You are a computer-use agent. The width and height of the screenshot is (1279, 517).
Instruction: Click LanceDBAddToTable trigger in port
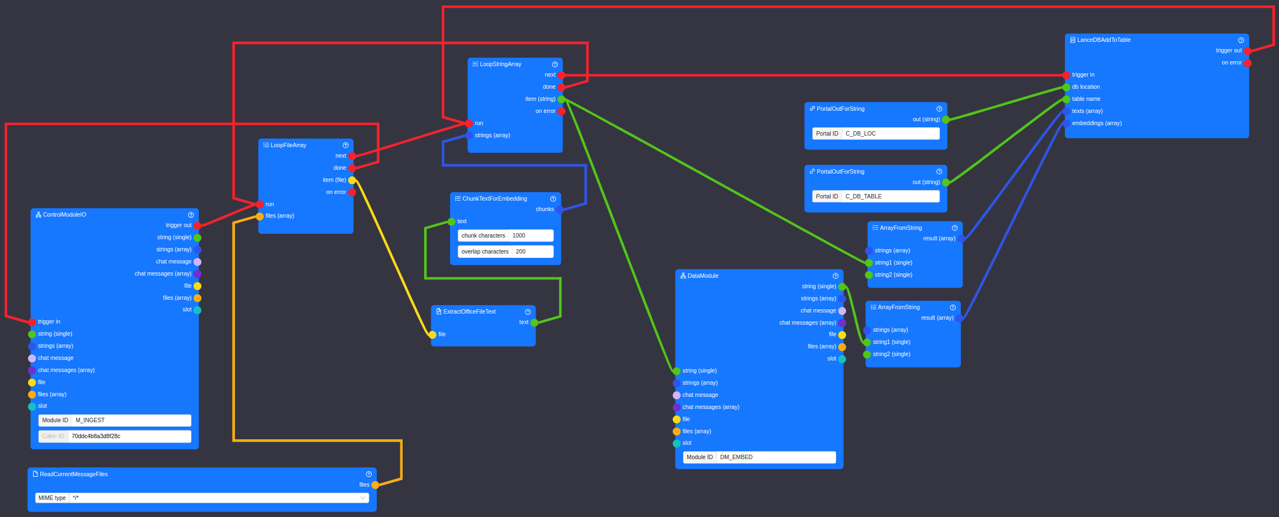click(1067, 76)
